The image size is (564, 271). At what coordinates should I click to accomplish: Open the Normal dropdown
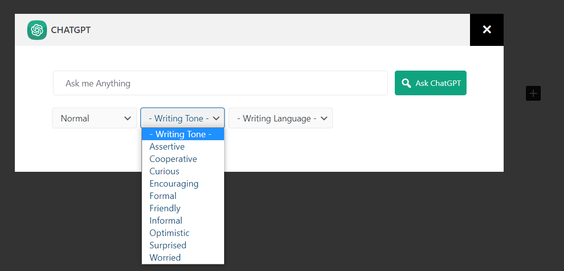tap(94, 118)
